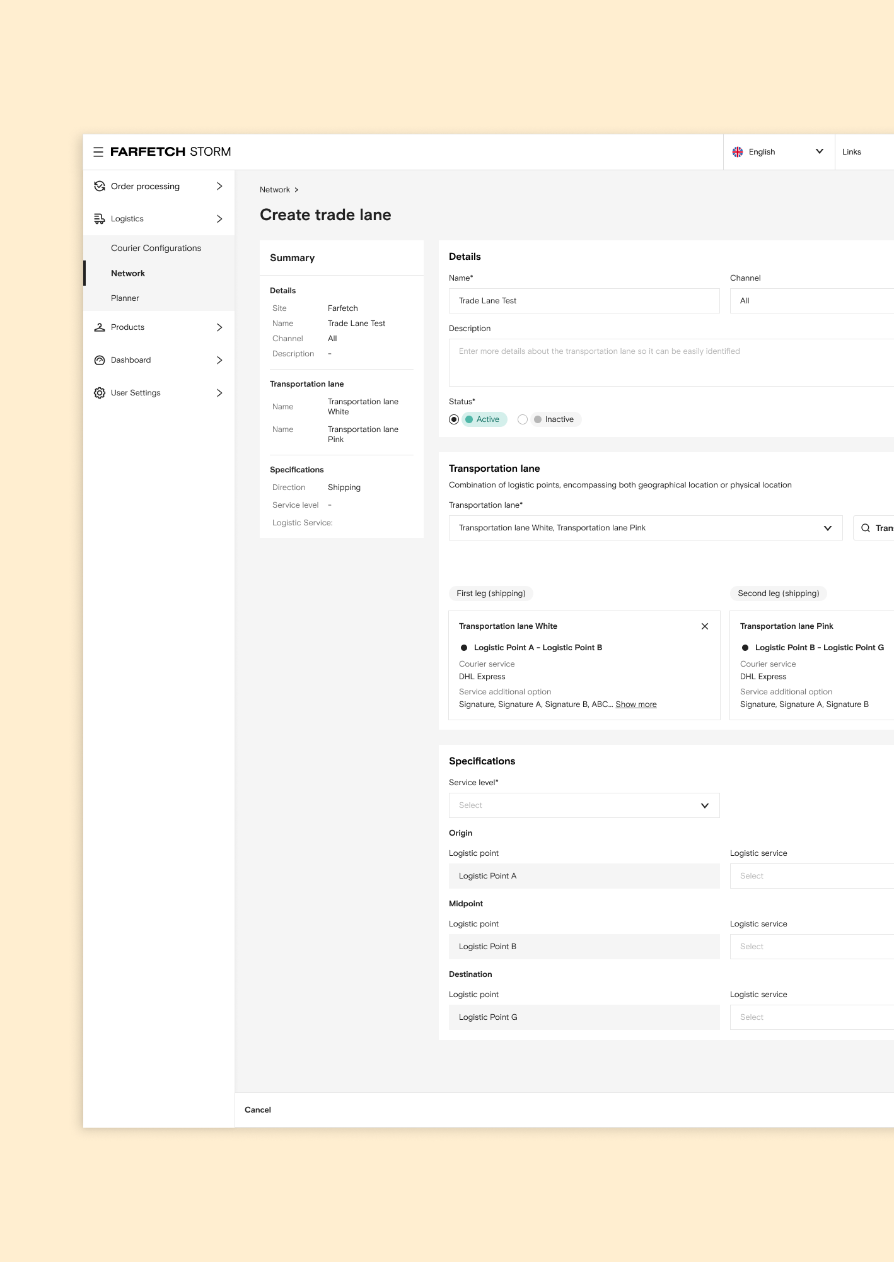Remove Transportation lane White card
894x1262 pixels.
click(x=705, y=626)
